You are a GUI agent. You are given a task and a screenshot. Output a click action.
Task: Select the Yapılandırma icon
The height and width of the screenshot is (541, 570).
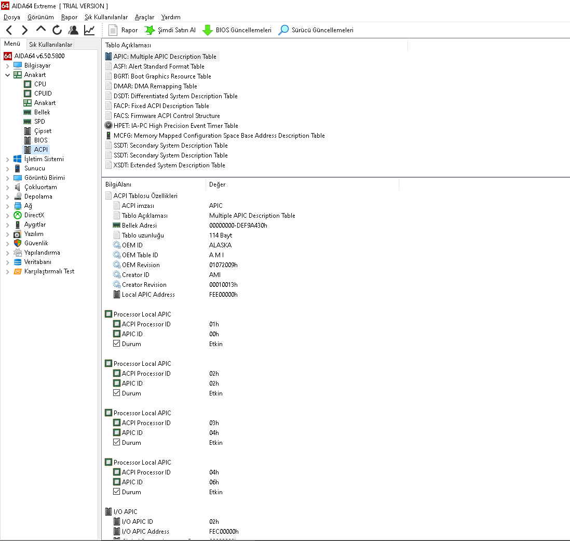(18, 253)
